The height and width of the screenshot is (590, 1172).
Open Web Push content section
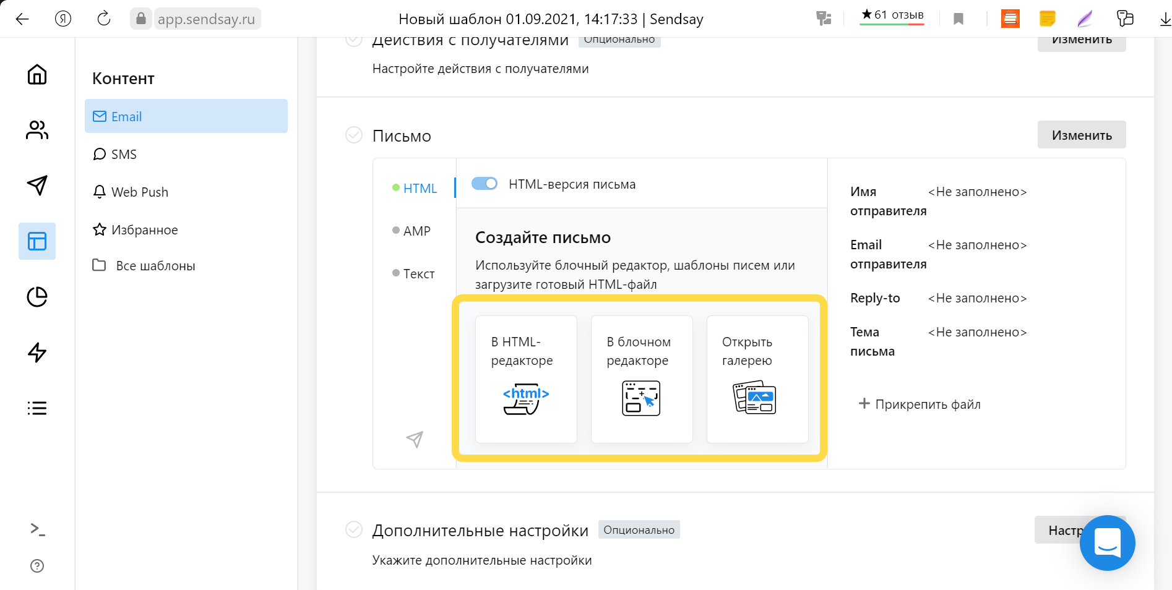point(139,192)
